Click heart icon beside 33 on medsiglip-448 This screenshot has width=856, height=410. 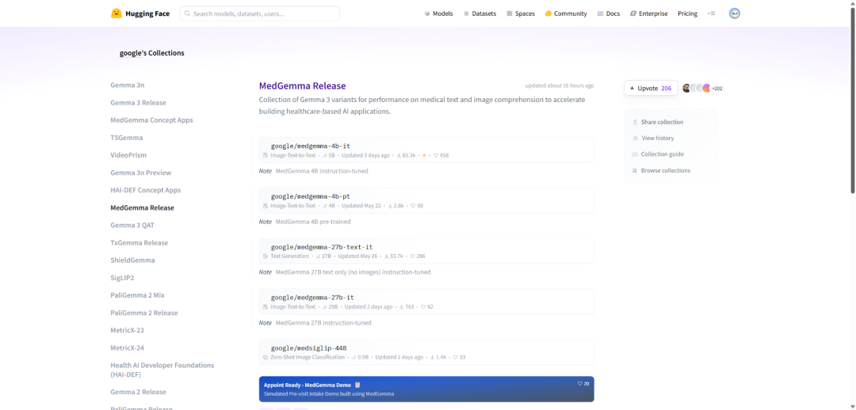(455, 358)
